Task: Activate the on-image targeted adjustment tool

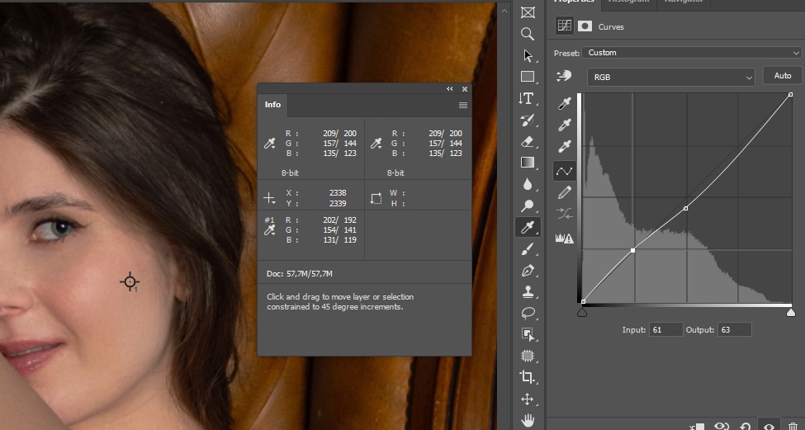Action: pyautogui.click(x=564, y=77)
